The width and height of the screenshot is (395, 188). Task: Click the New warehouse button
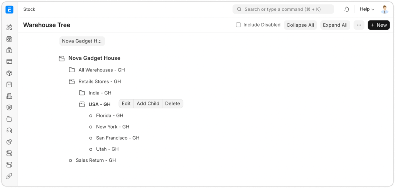point(378,25)
